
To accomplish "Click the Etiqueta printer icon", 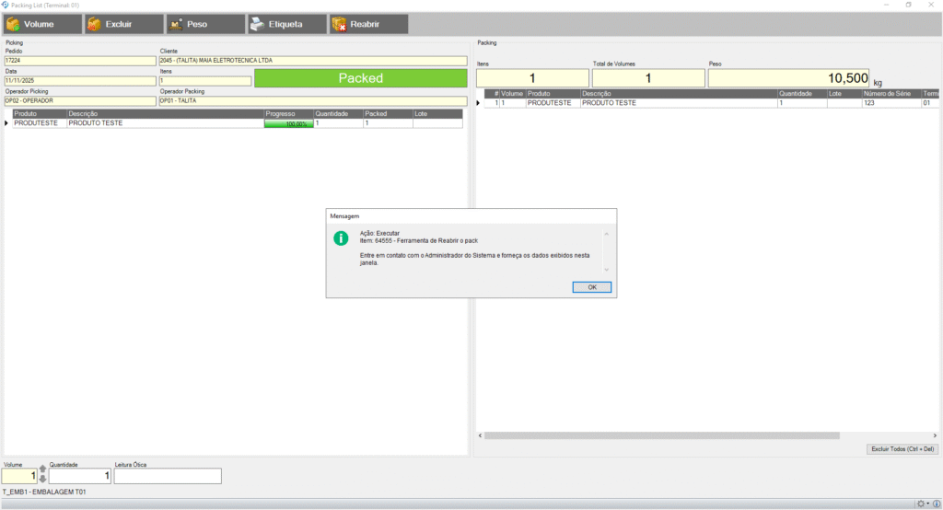I will point(256,24).
